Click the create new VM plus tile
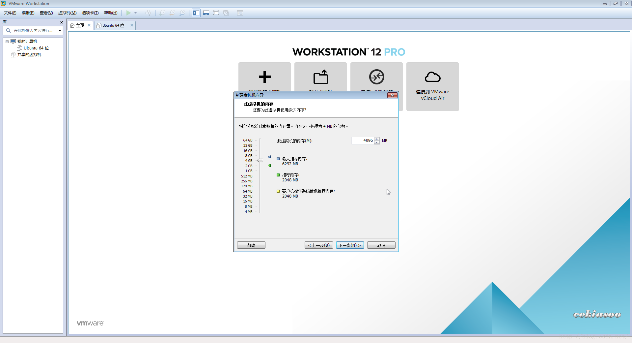 click(265, 77)
